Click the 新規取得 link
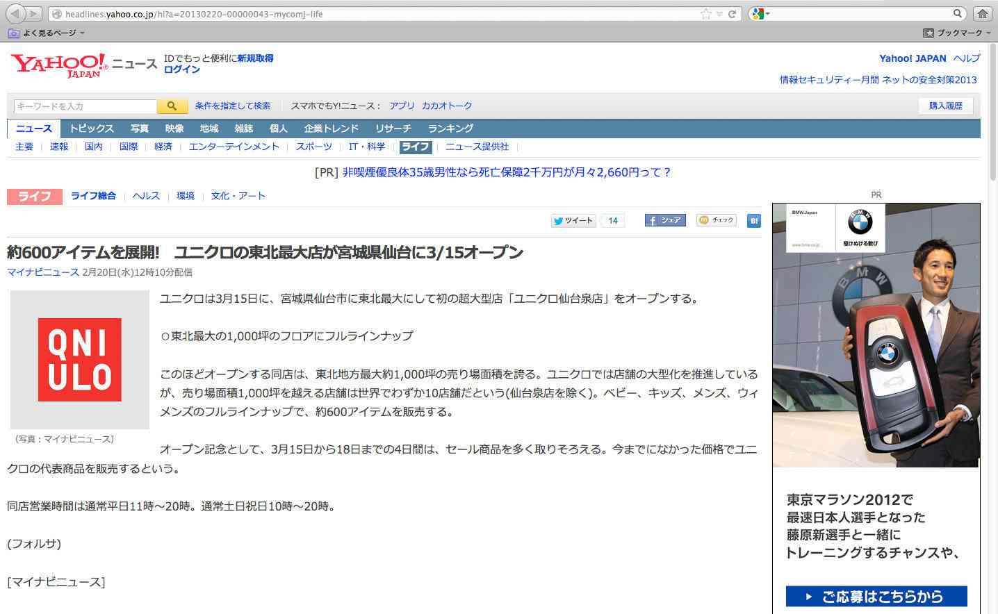This screenshot has height=614, width=998. point(255,58)
